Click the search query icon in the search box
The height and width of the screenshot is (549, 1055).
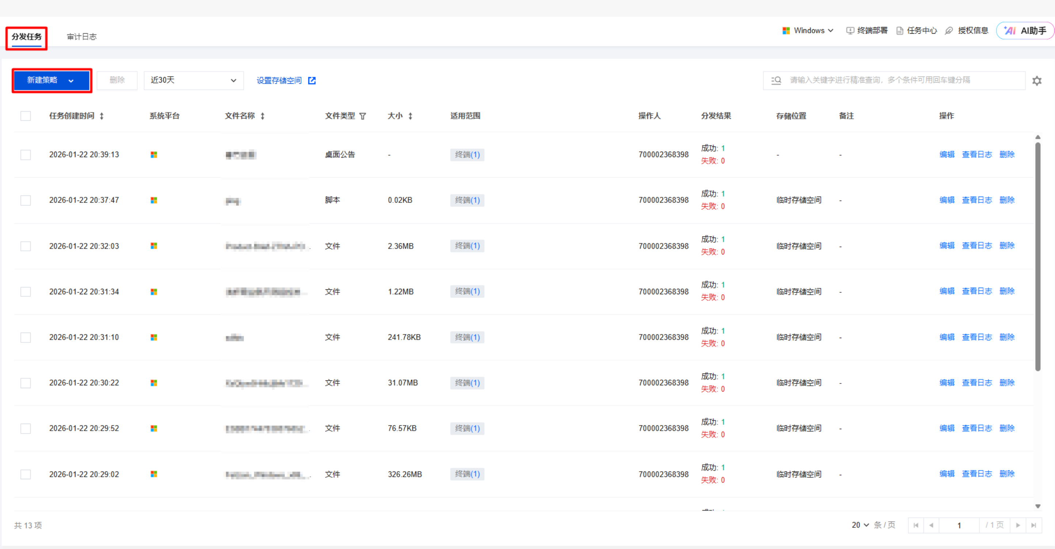[776, 80]
